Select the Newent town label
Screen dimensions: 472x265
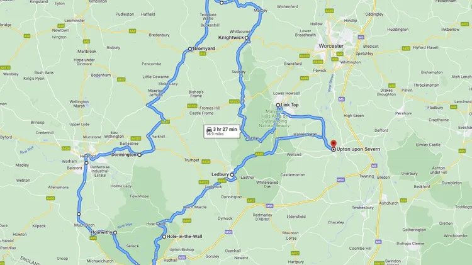pos(241,258)
